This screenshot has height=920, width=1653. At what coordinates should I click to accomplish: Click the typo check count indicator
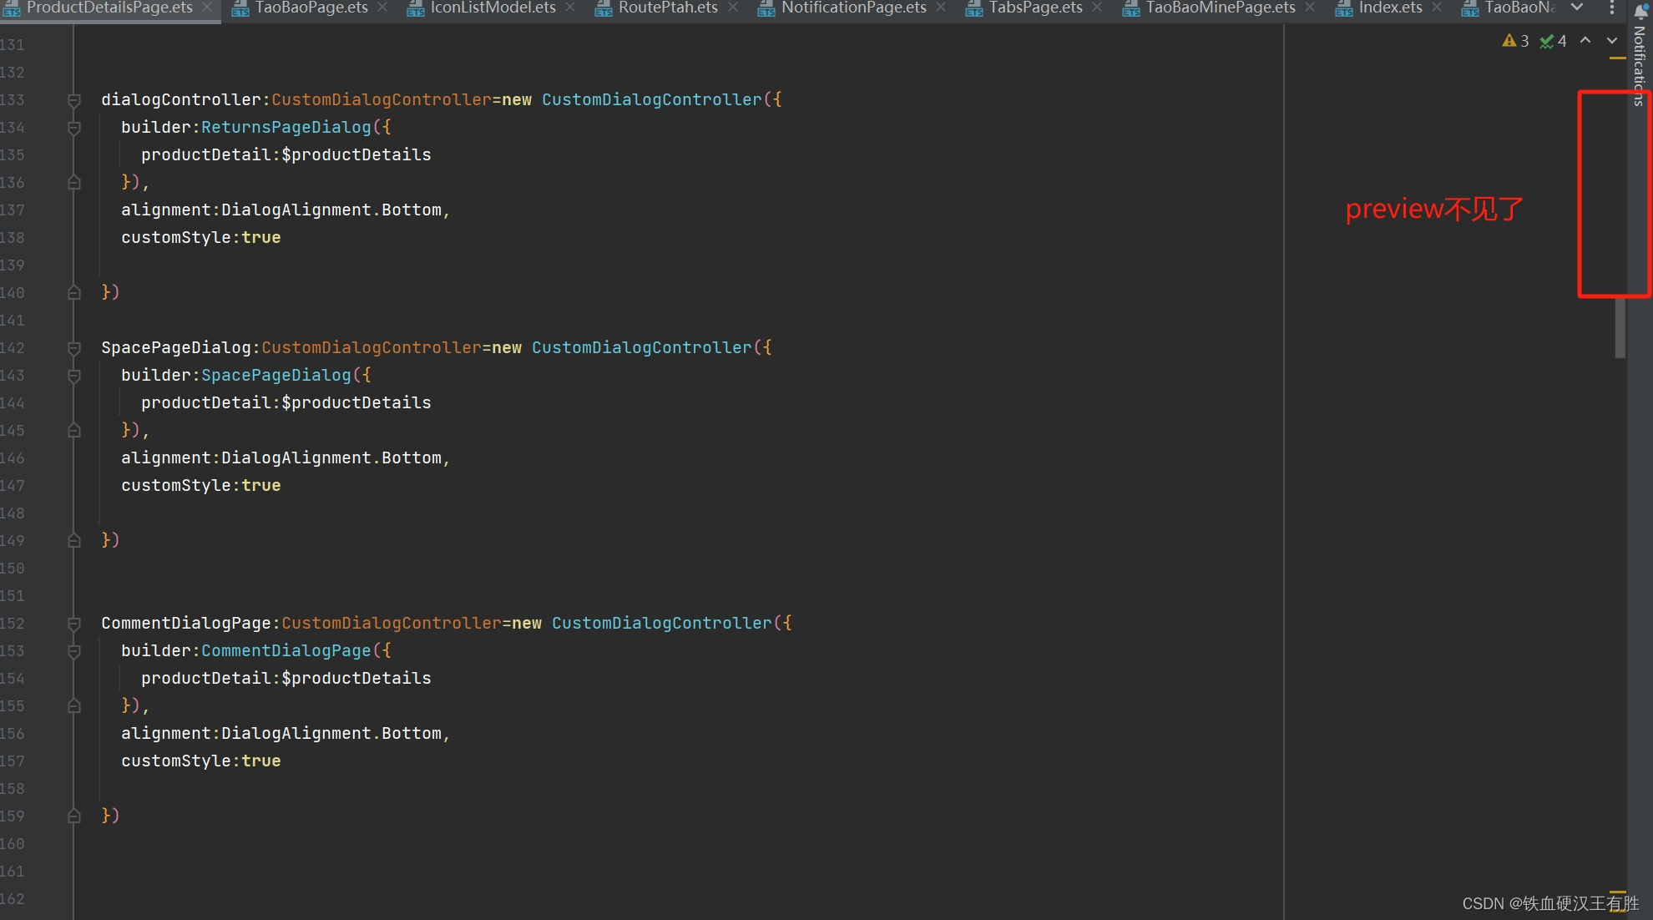1553,41
